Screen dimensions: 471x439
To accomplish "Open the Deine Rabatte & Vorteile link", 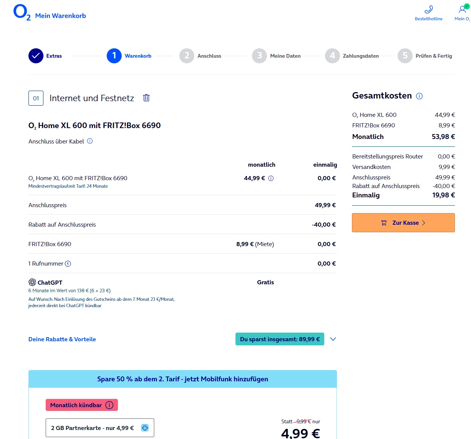I will pos(62,339).
